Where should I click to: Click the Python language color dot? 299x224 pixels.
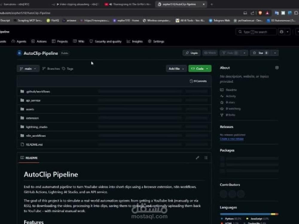point(222,219)
